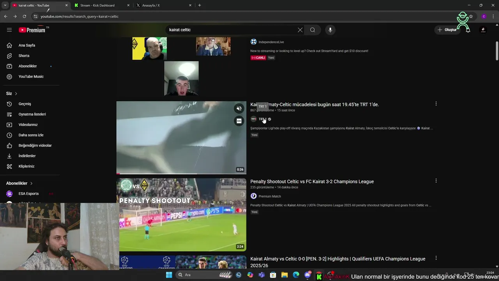Open the YouTube hamburger guide menu

9,30
